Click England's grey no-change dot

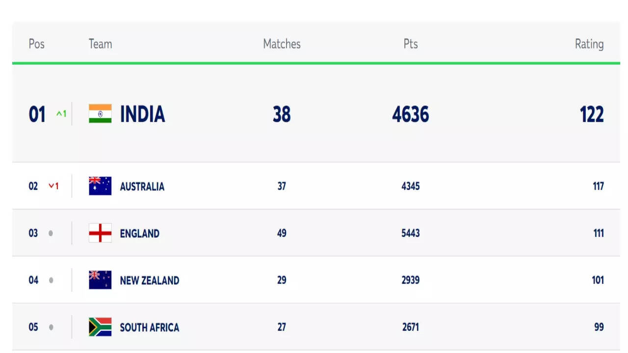click(51, 233)
